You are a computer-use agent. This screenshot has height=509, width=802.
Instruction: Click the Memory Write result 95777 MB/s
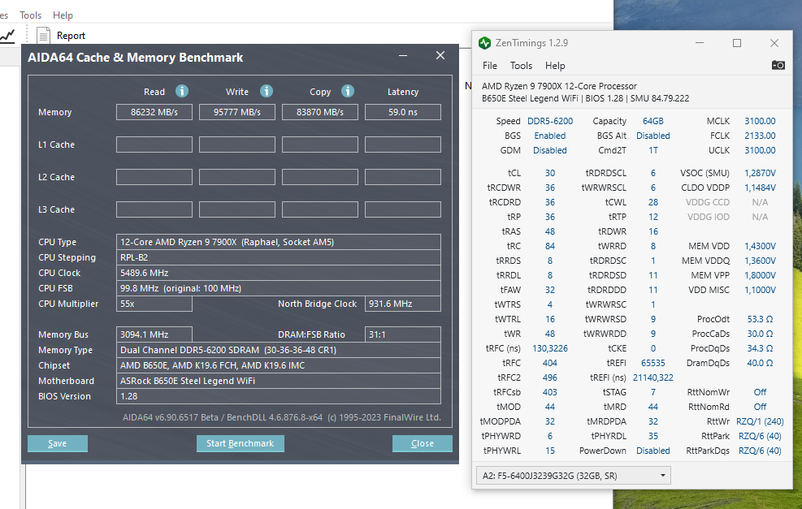tap(237, 112)
